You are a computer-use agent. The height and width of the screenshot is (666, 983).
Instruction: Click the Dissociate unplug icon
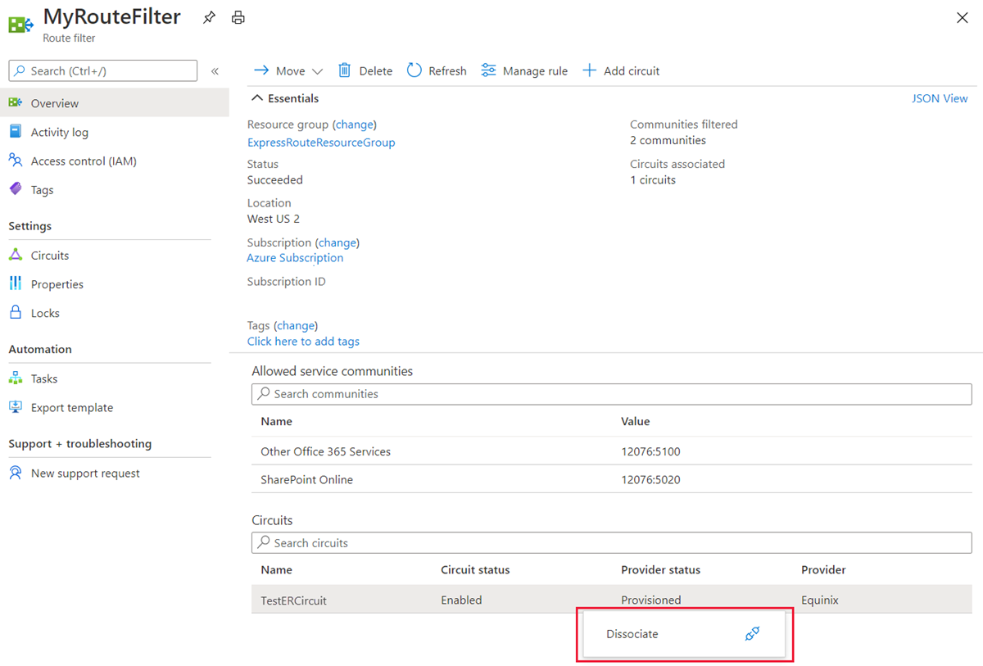[752, 634]
